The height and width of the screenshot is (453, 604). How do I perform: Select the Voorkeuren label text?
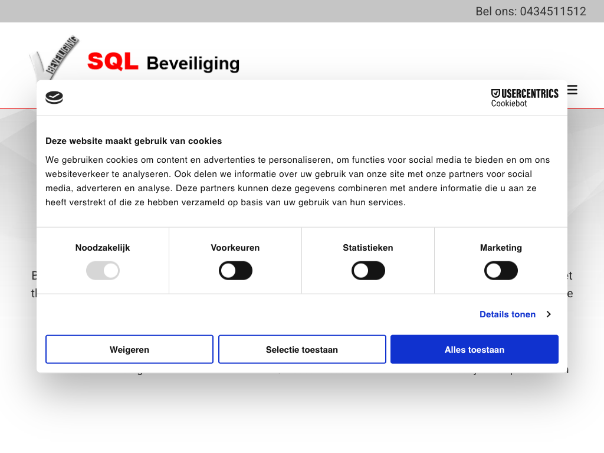[235, 248]
